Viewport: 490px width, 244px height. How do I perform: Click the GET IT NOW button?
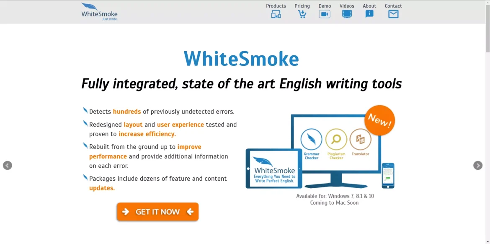158,212
